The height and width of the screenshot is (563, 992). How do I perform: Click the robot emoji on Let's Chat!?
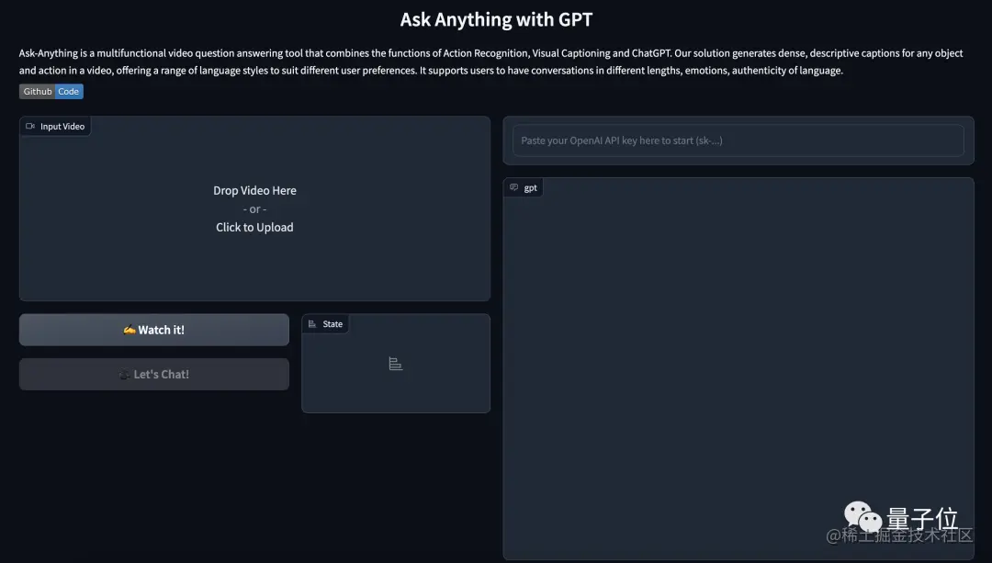coord(124,374)
